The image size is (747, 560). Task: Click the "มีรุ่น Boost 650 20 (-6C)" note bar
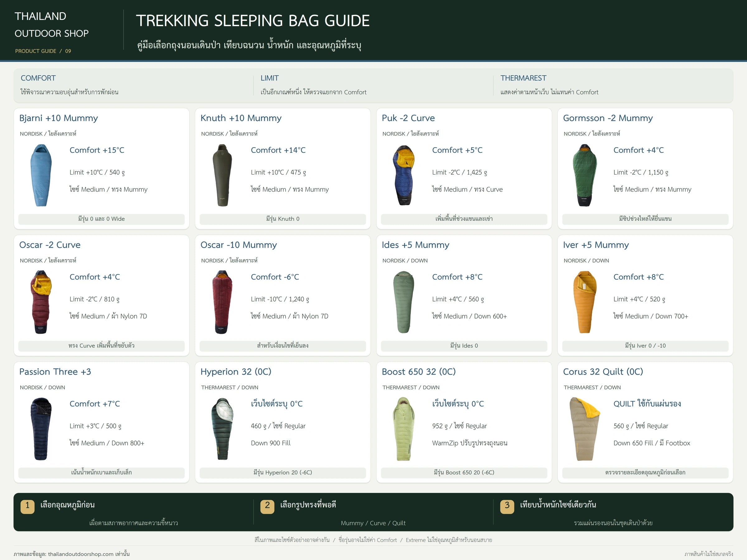click(464, 473)
